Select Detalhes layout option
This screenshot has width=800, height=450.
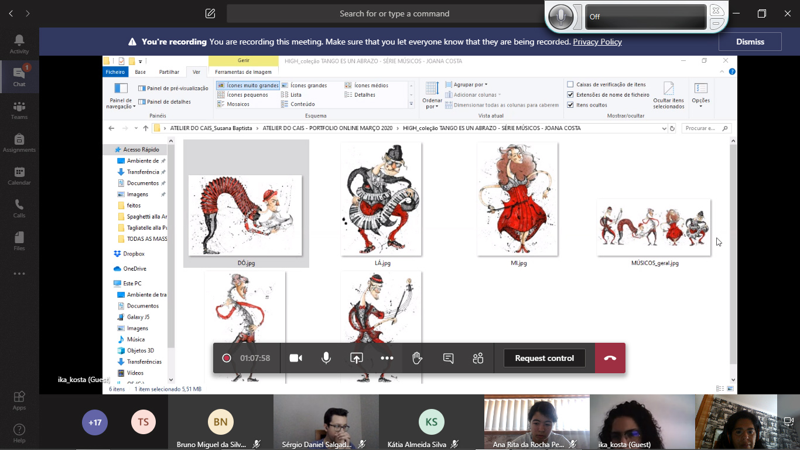pyautogui.click(x=360, y=94)
